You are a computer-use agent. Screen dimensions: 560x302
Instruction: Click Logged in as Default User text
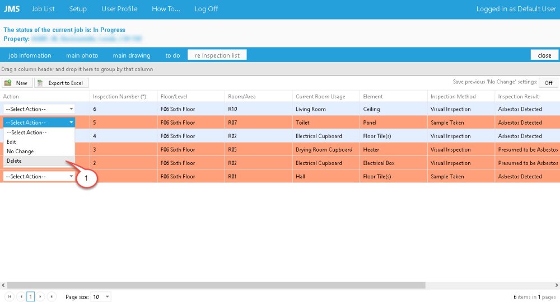click(516, 9)
